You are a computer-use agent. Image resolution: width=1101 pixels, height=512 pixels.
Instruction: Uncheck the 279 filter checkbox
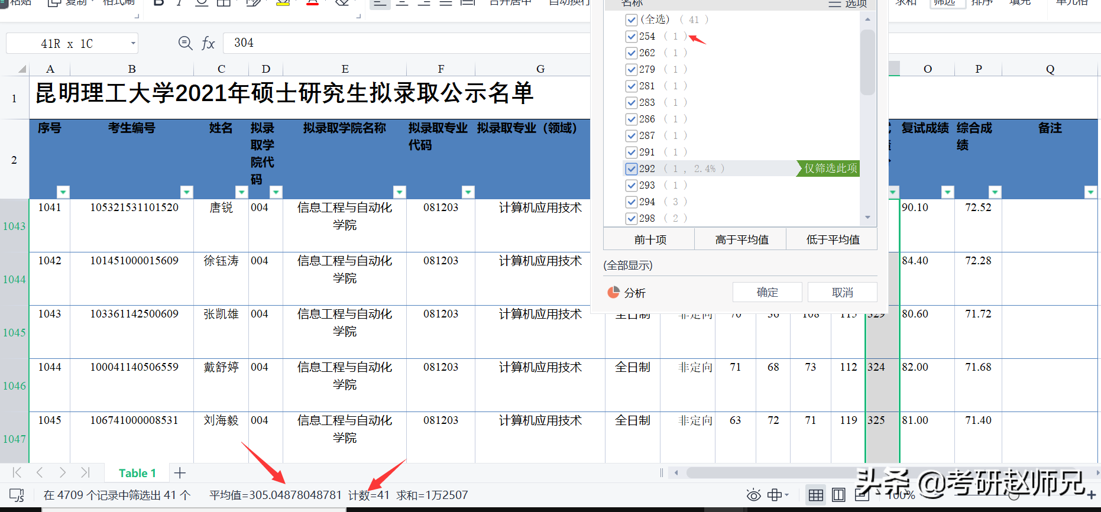coord(632,69)
